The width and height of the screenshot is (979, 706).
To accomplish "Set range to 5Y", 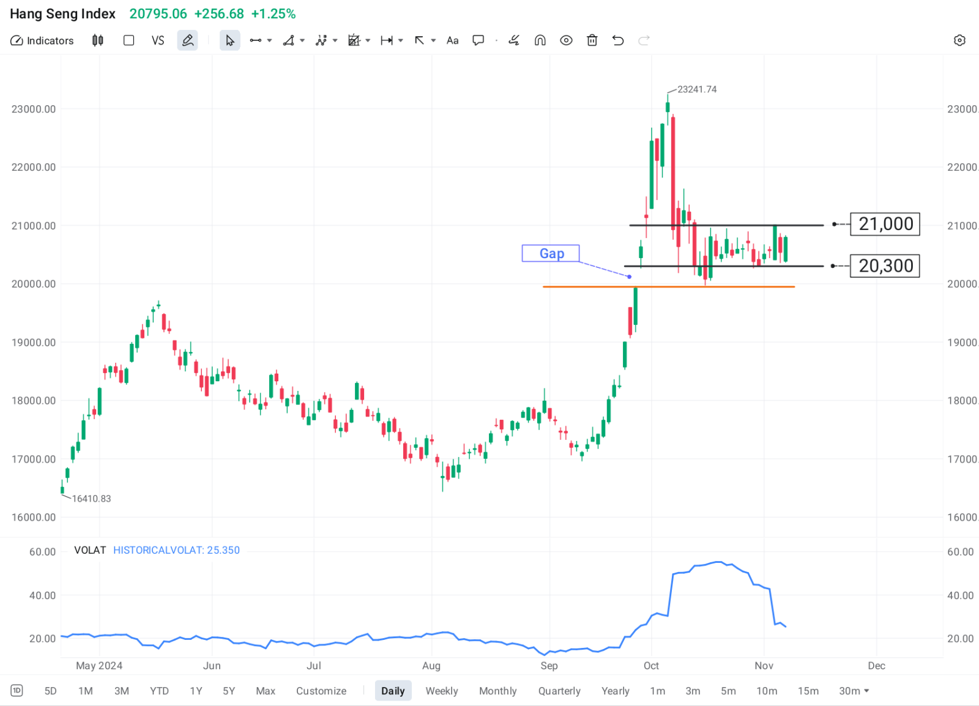I will [229, 691].
